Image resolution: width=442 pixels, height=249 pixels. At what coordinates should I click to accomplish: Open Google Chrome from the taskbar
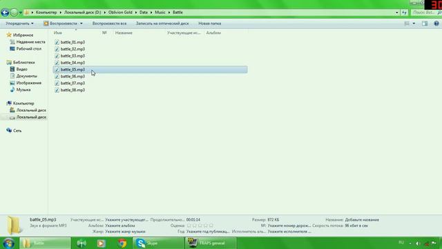122,243
